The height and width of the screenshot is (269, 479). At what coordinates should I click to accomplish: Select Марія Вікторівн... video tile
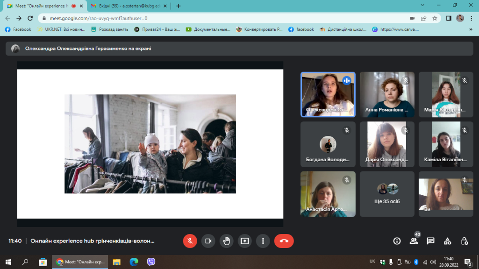[446, 95]
